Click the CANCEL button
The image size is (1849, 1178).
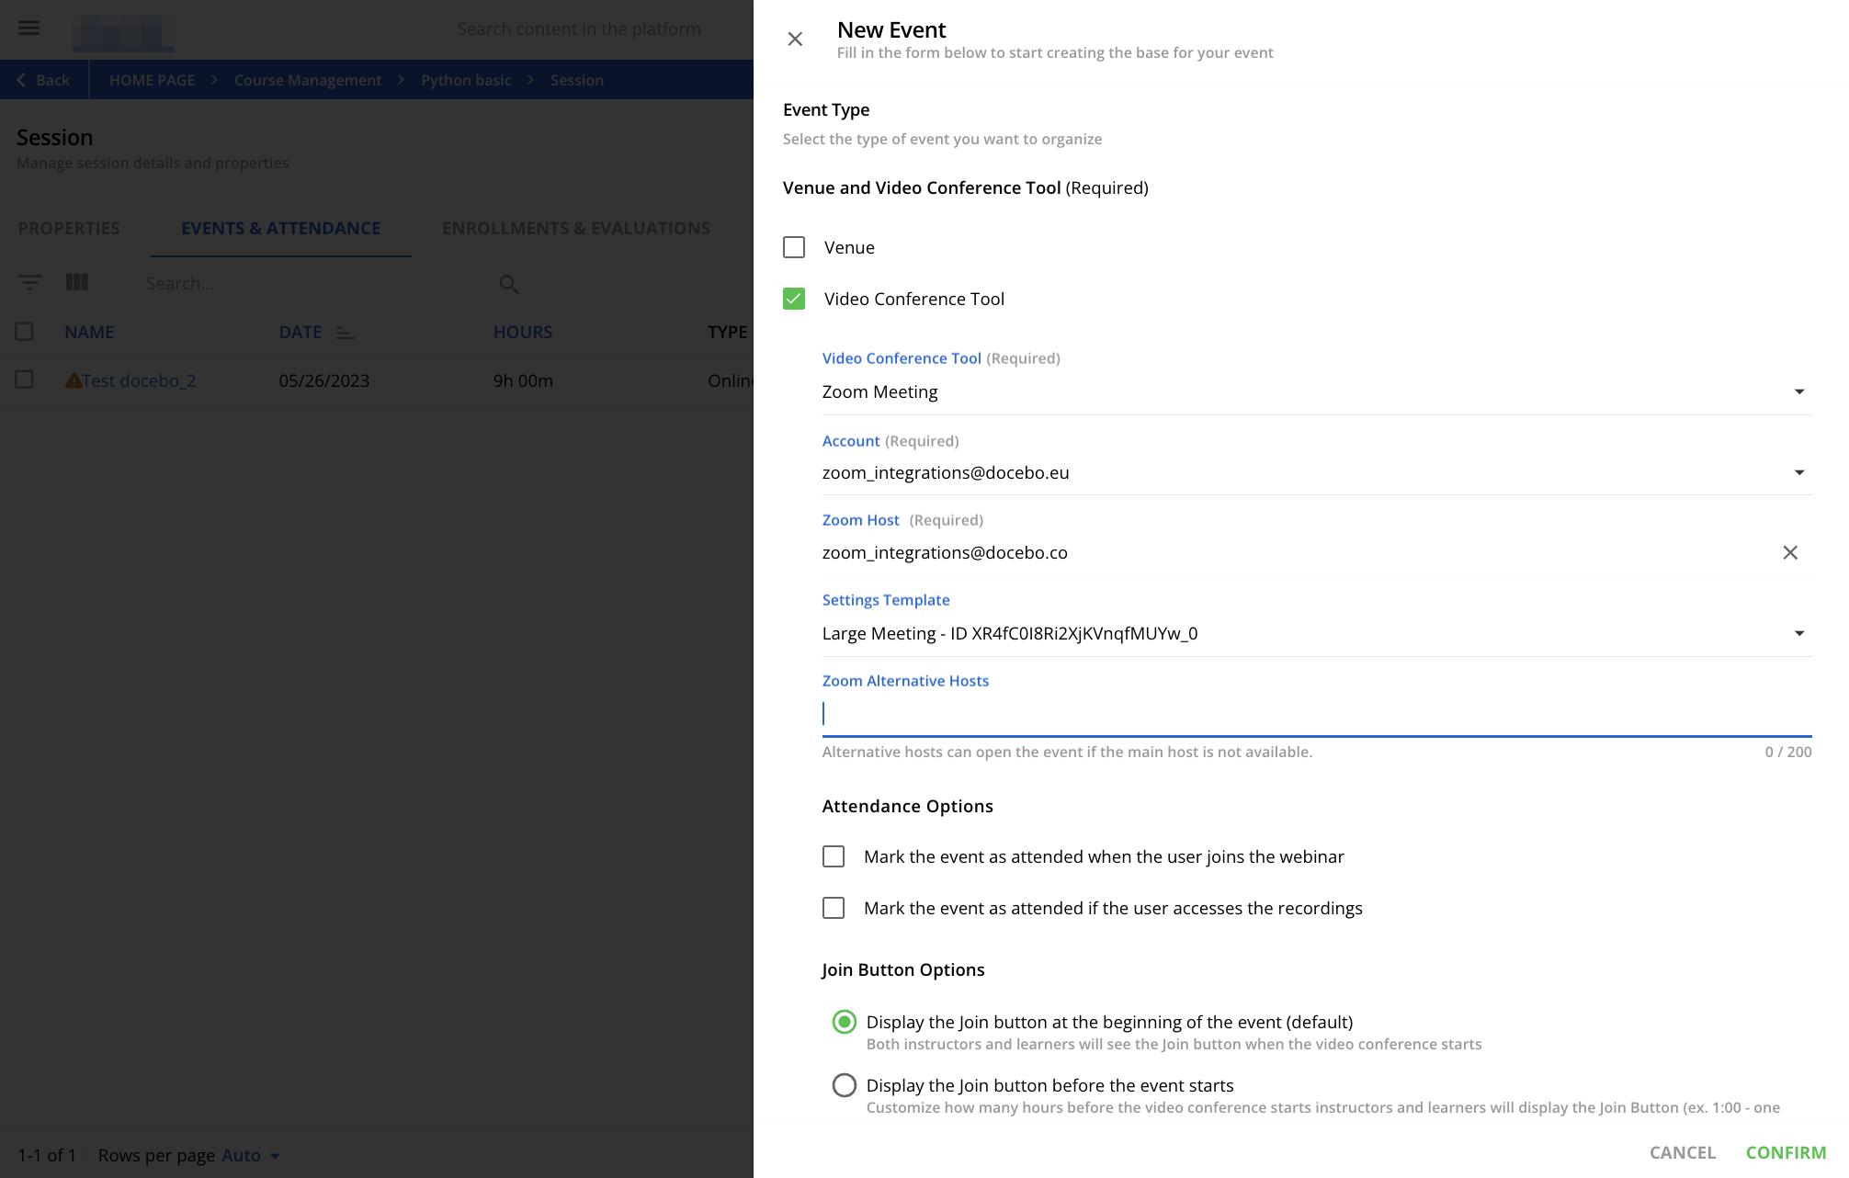coord(1683,1152)
